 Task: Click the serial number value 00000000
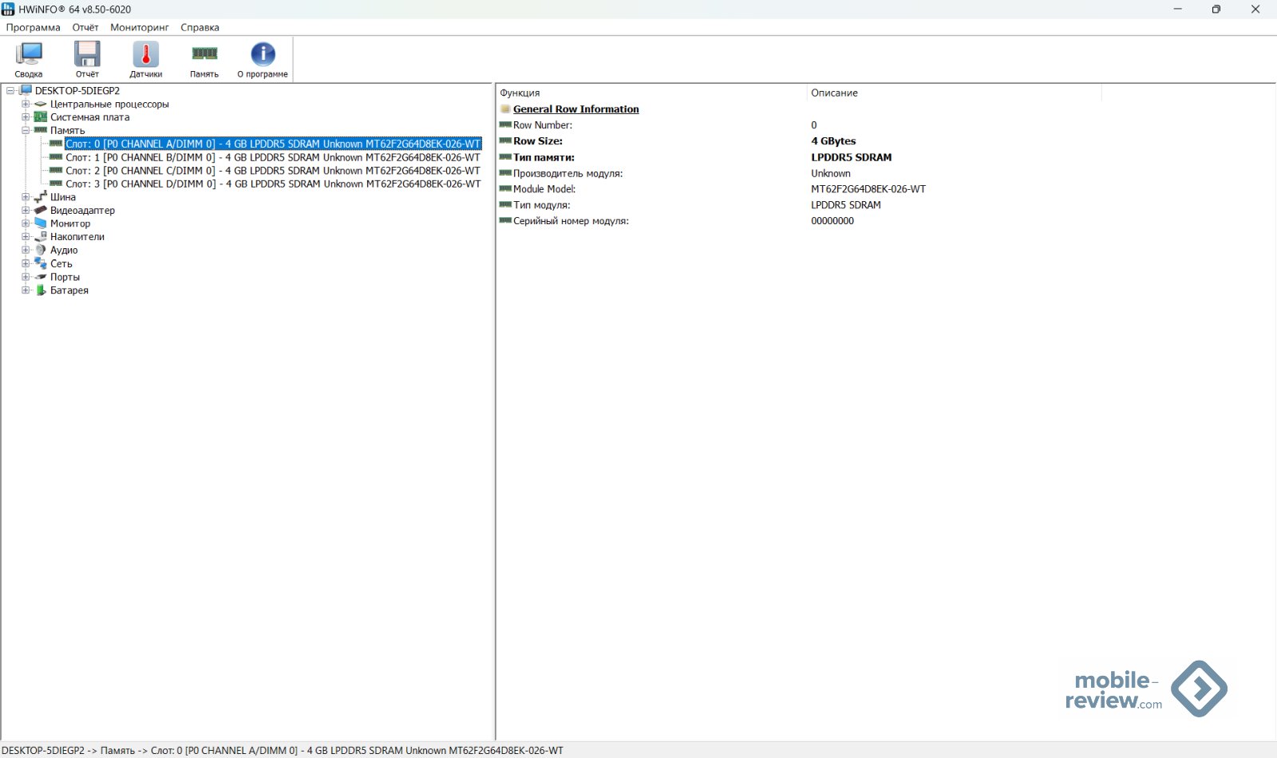832,221
